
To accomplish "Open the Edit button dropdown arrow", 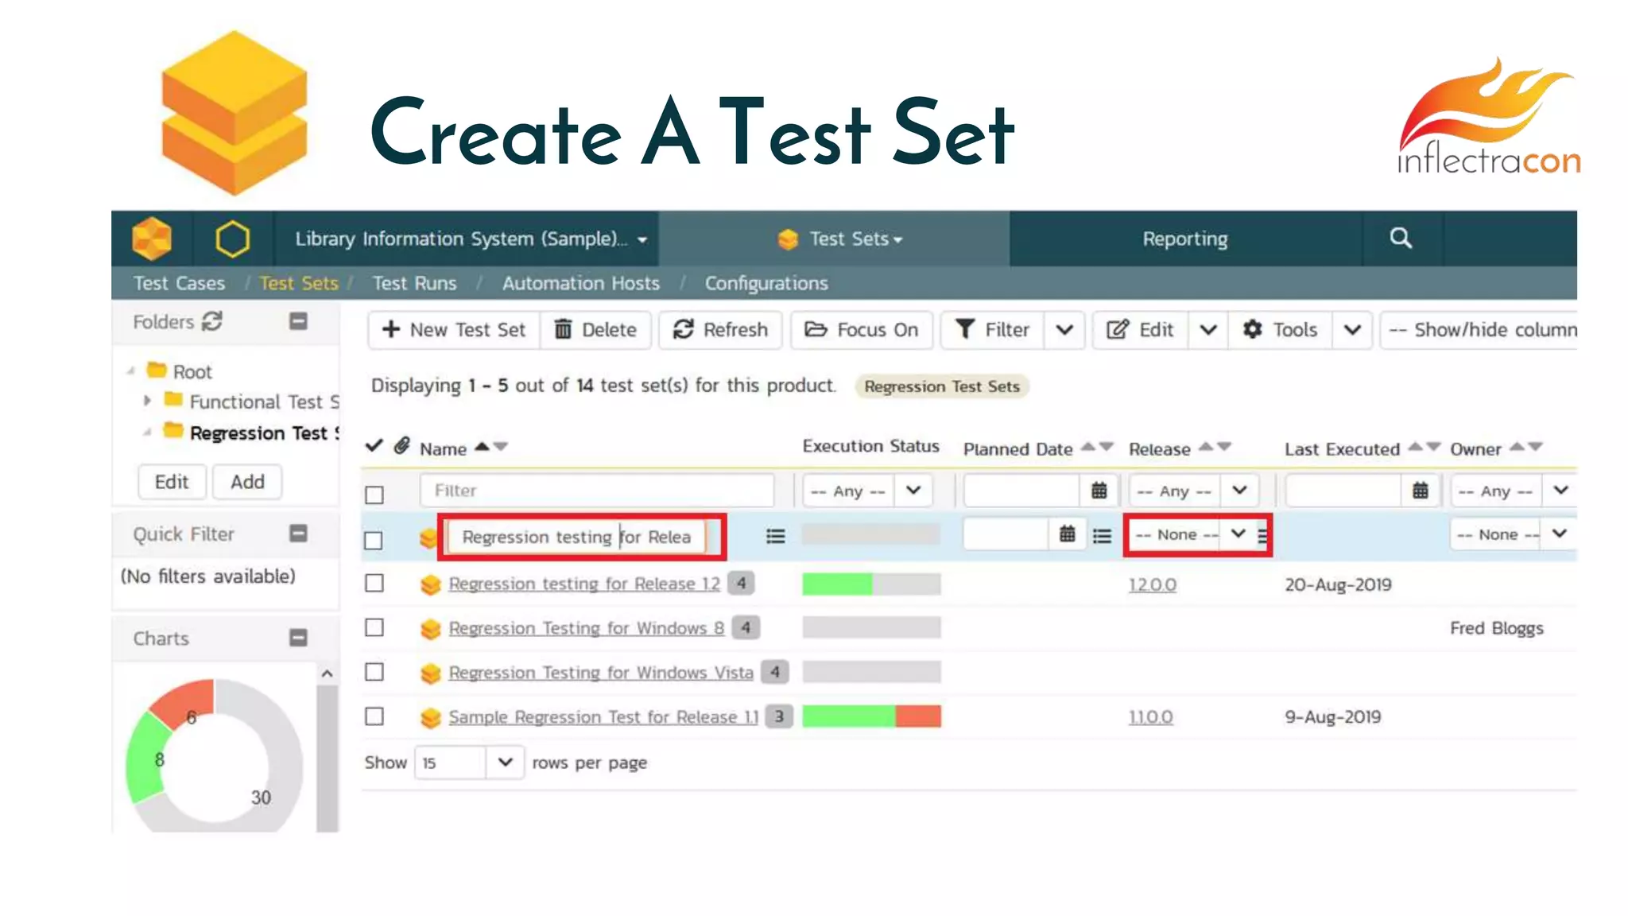I will coord(1207,329).
